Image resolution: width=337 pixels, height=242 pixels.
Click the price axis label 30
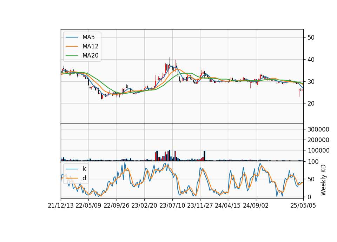(x=311, y=82)
